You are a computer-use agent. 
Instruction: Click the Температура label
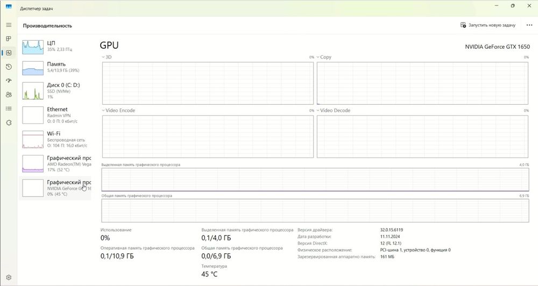point(214,266)
